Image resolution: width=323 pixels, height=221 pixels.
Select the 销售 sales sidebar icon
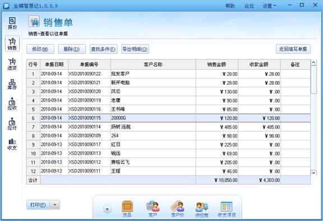(12, 44)
